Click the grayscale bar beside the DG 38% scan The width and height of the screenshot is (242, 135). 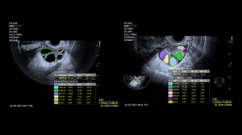[100, 45]
